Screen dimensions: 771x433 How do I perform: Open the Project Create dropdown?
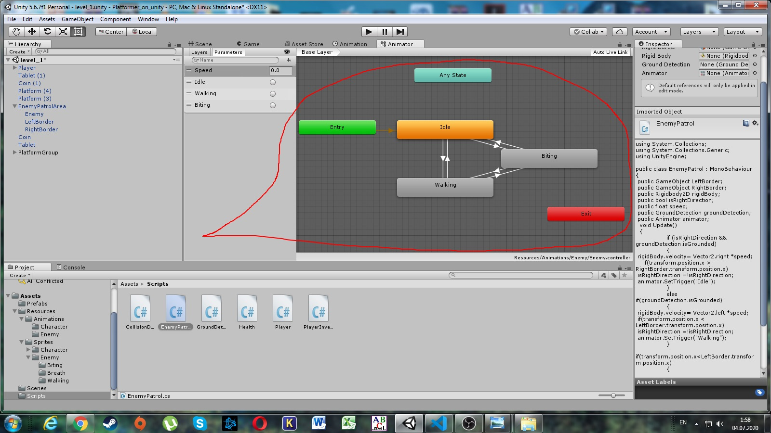[19, 275]
